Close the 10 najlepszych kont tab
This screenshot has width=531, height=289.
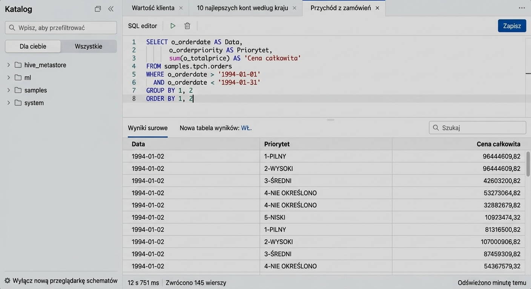(295, 8)
